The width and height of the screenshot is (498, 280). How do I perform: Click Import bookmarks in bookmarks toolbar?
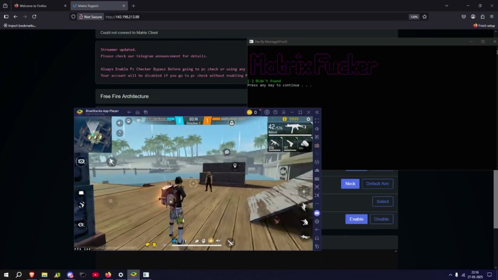19,26
